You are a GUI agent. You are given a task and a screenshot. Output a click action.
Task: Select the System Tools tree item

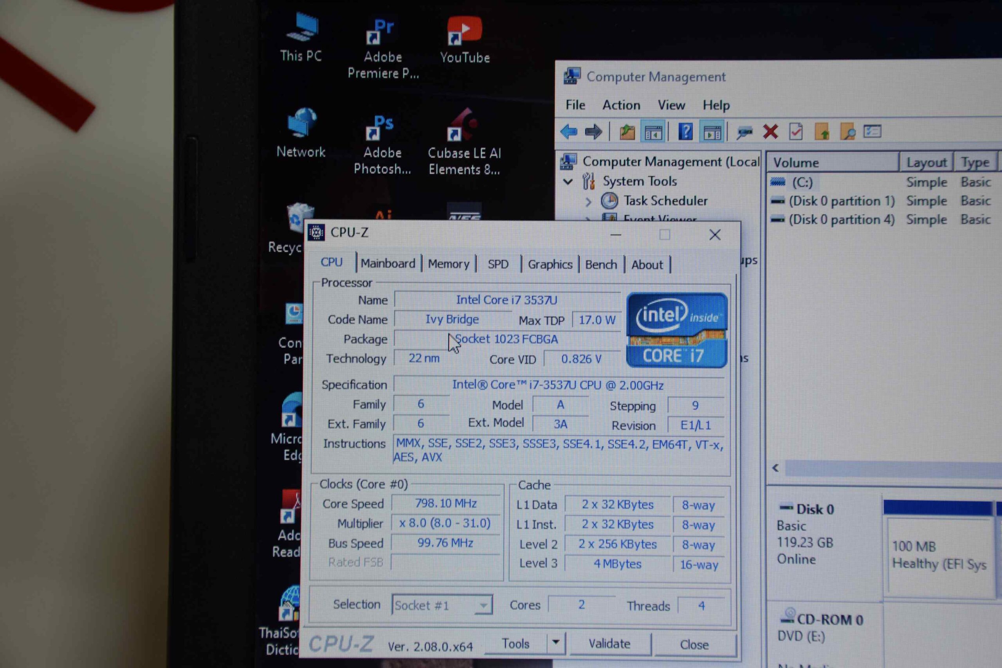click(640, 182)
